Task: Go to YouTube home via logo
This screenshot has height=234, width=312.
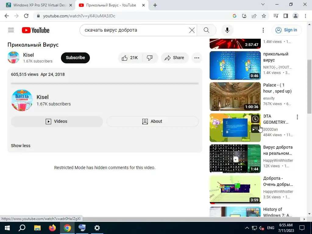Action: (x=36, y=30)
